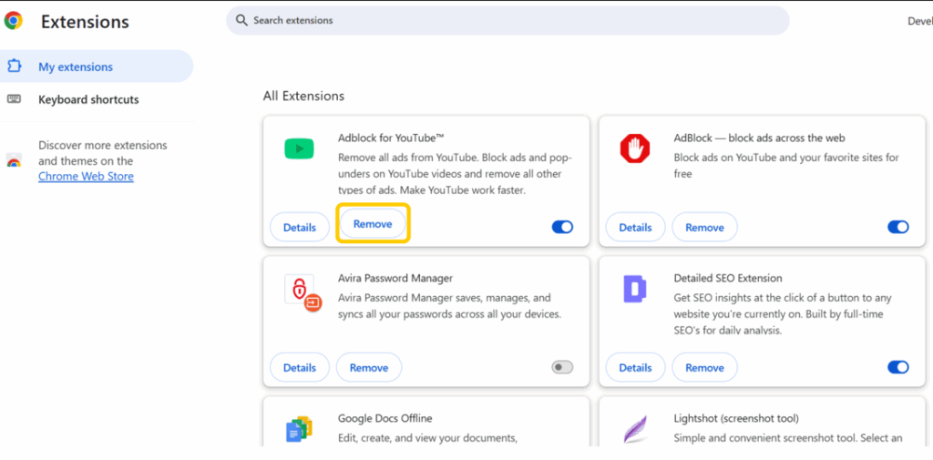
Task: Click the search magnifier icon
Action: (241, 20)
